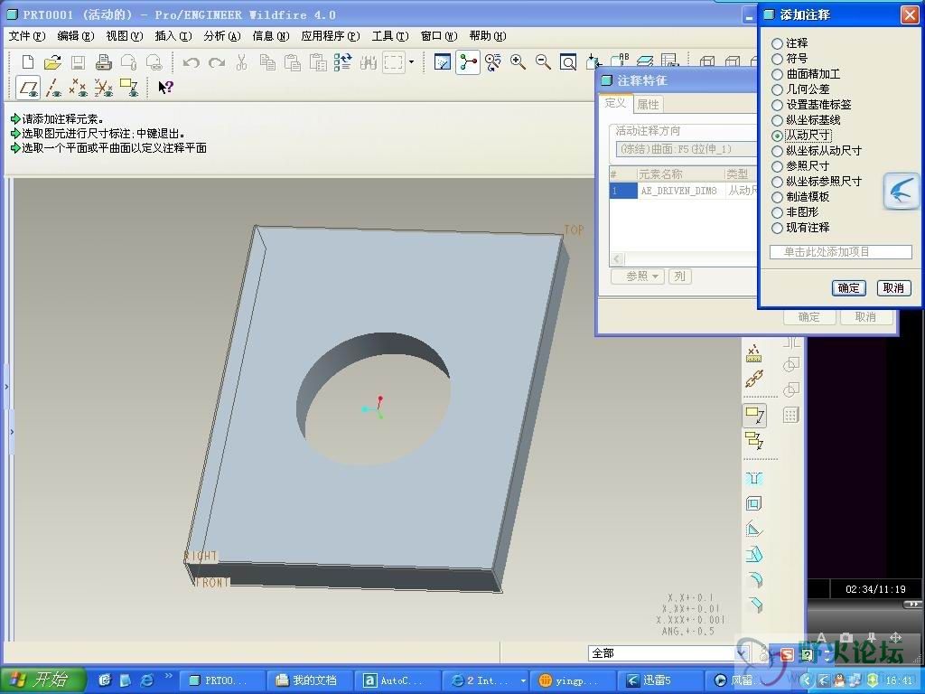The height and width of the screenshot is (694, 925).
Task: Click the context-sensitive help cursor icon
Action: click(165, 88)
